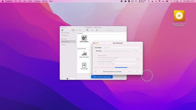Open the Game Controllers control panel
The height and width of the screenshot is (110, 196).
tap(84, 54)
